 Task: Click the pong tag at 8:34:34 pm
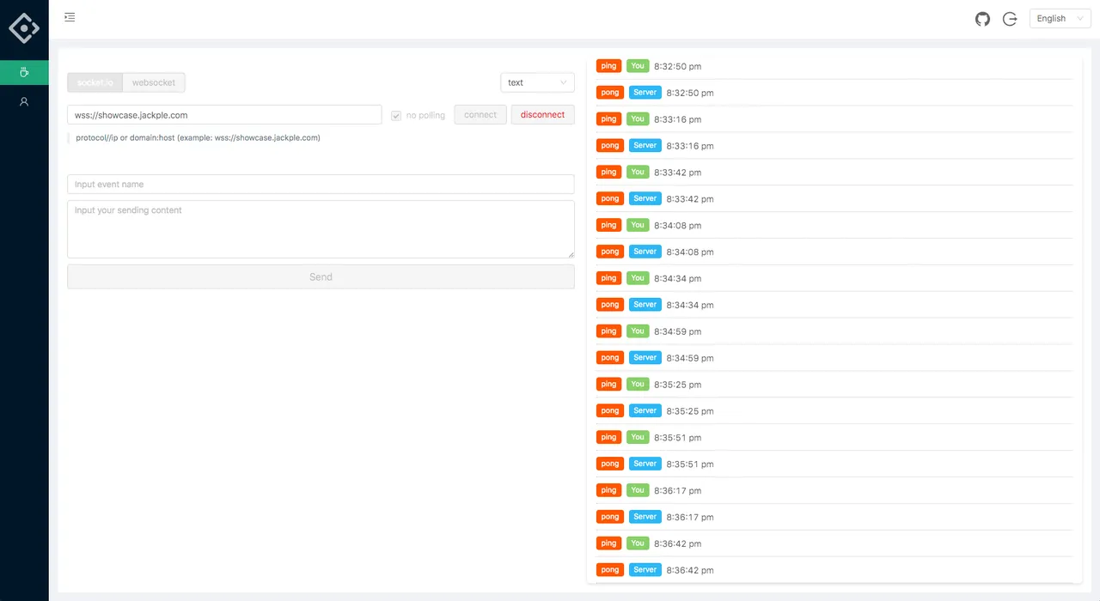(610, 305)
